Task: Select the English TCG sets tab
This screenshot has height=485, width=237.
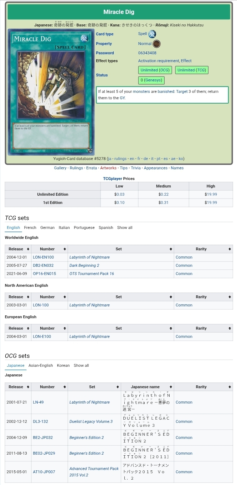Action: pyautogui.click(x=13, y=227)
